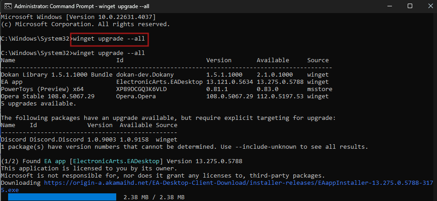Click Discord available version '1.0.9158'
437x201 pixels.
click(x=134, y=139)
